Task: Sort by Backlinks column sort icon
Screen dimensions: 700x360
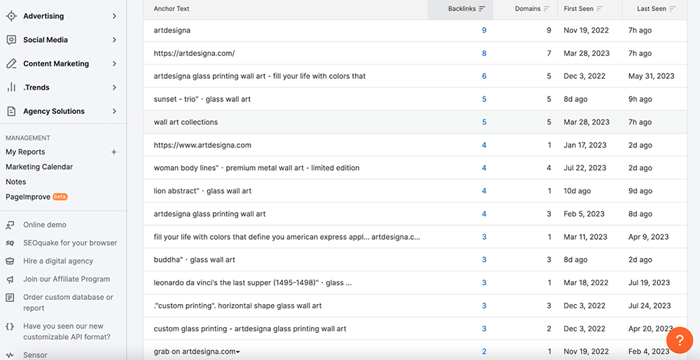Action: pos(482,9)
